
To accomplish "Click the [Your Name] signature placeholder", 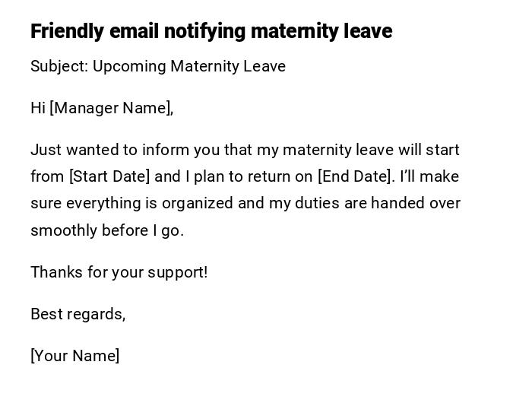I will point(74,356).
